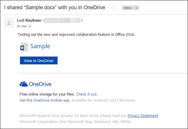Screen dimensions: 188x129
Task: Click the Inbox label tag
Action: (x=128, y=8)
